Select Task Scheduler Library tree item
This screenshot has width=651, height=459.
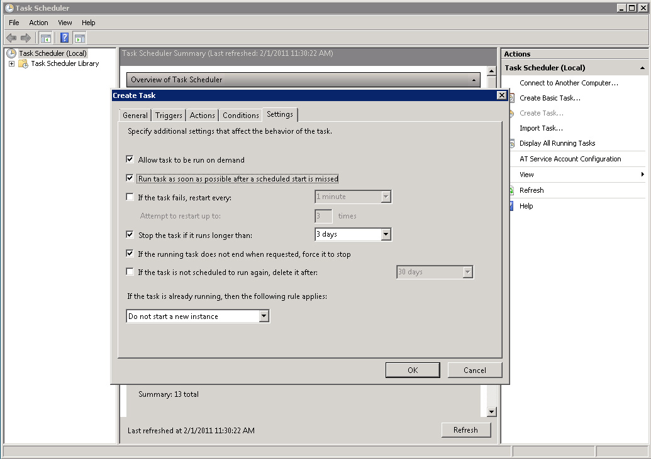[65, 64]
